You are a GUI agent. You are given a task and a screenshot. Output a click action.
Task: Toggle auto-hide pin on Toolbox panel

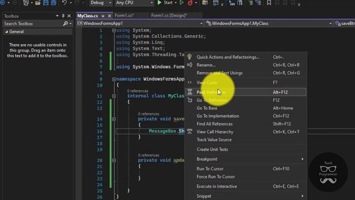[x=63, y=16]
